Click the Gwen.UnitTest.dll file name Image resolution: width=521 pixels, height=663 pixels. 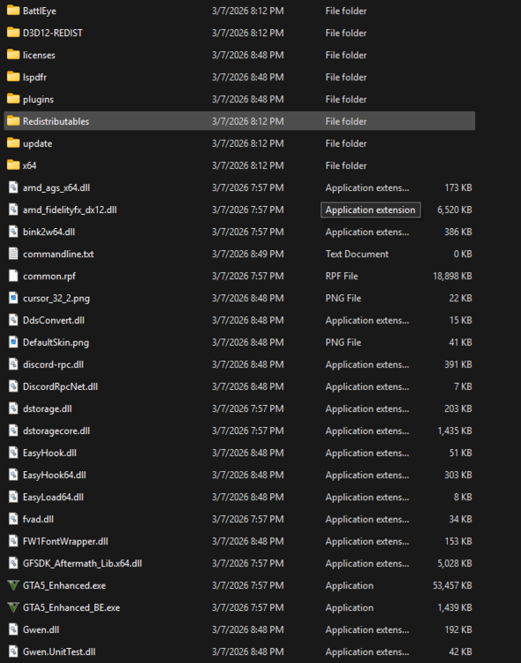pyautogui.click(x=59, y=652)
